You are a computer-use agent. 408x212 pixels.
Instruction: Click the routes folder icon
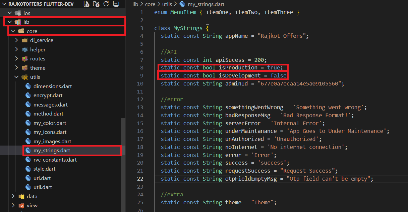click(x=24, y=59)
